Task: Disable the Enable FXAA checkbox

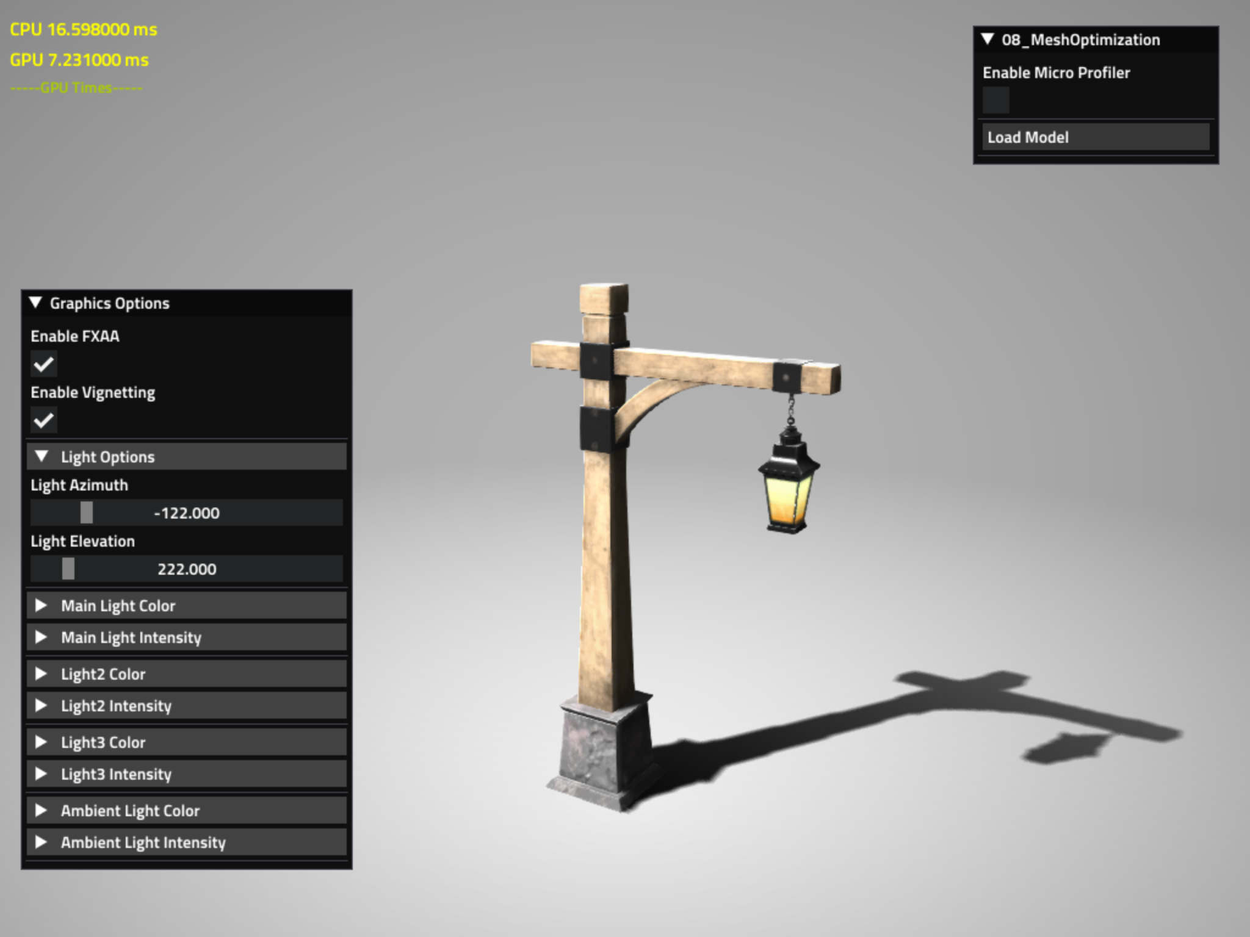Action: 44,364
